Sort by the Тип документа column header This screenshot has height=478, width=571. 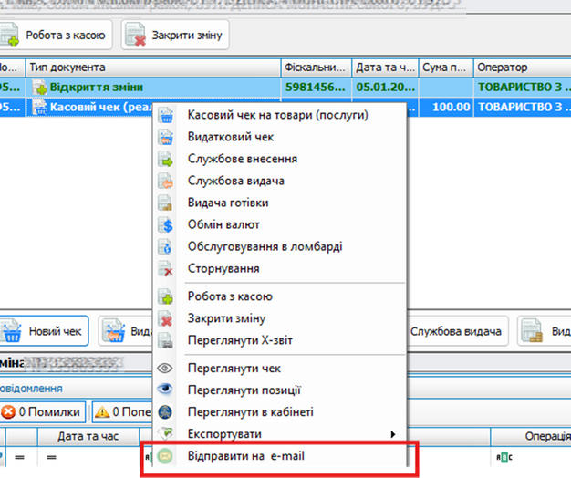click(151, 68)
